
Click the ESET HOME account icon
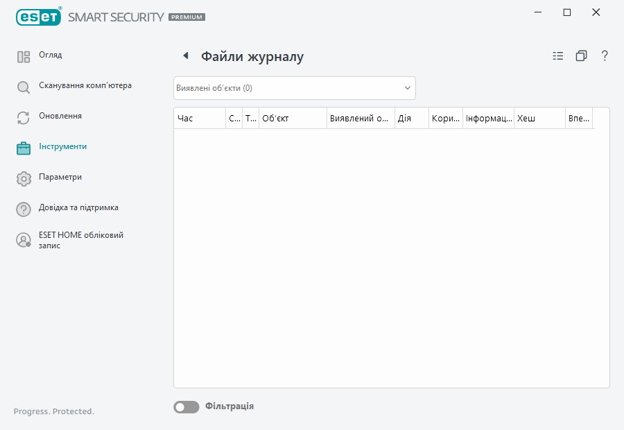24,240
